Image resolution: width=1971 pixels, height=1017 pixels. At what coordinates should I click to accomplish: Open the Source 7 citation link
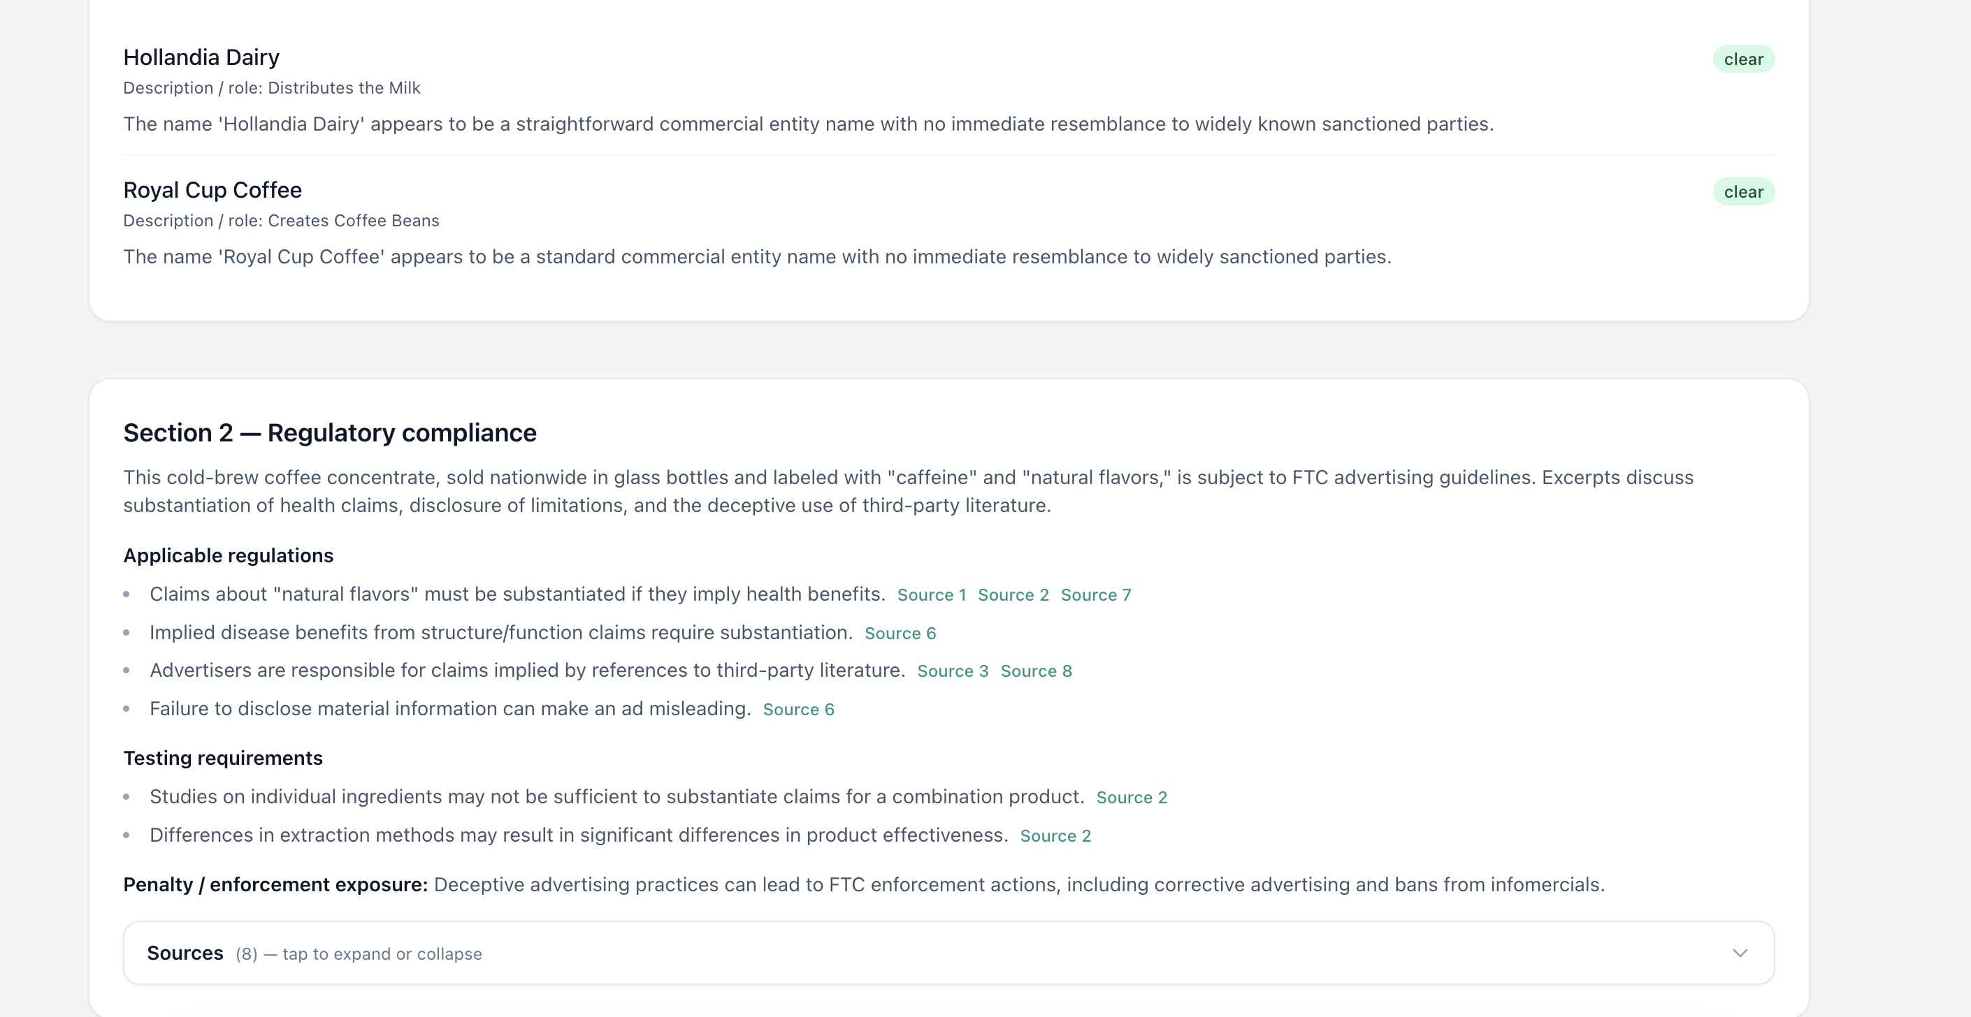point(1096,595)
